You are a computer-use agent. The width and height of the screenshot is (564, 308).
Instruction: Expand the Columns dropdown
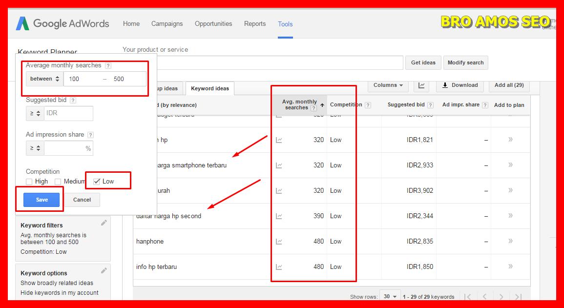[388, 85]
